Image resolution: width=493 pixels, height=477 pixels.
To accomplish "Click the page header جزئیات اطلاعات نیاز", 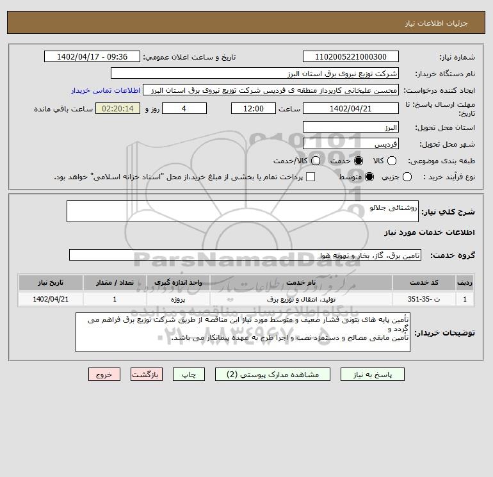I will [437, 23].
